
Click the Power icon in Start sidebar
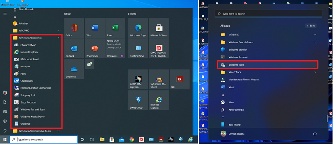pos(5,131)
